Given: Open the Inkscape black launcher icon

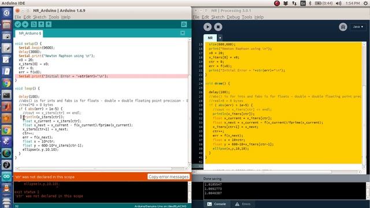Looking at the screenshot, I should coord(6,165).
